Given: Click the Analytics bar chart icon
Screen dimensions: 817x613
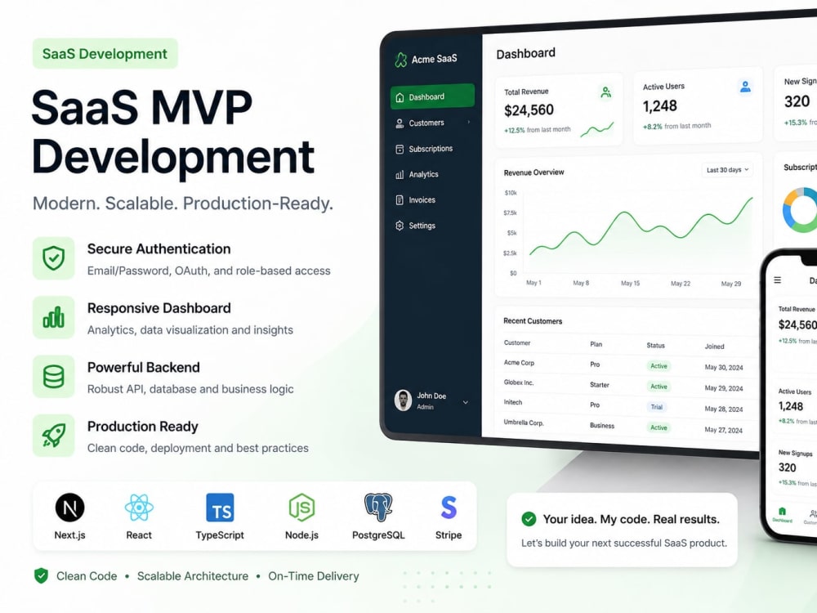Looking at the screenshot, I should click(x=400, y=175).
